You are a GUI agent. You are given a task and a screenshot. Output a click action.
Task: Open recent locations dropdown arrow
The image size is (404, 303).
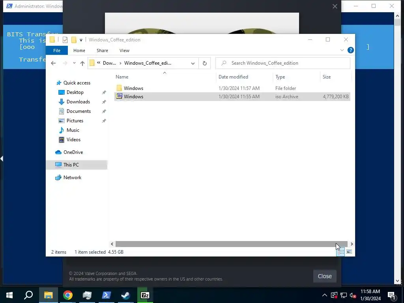click(x=74, y=63)
